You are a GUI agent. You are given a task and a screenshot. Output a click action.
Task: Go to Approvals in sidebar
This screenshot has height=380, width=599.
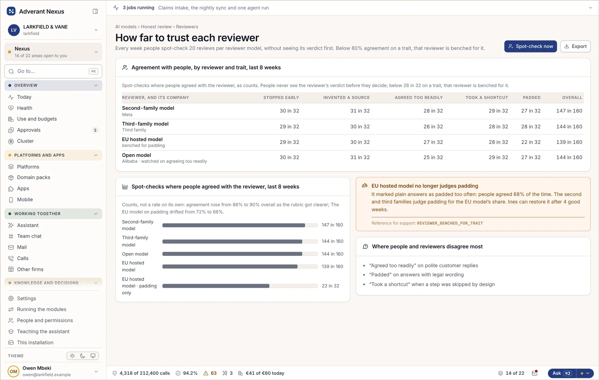tap(53, 130)
